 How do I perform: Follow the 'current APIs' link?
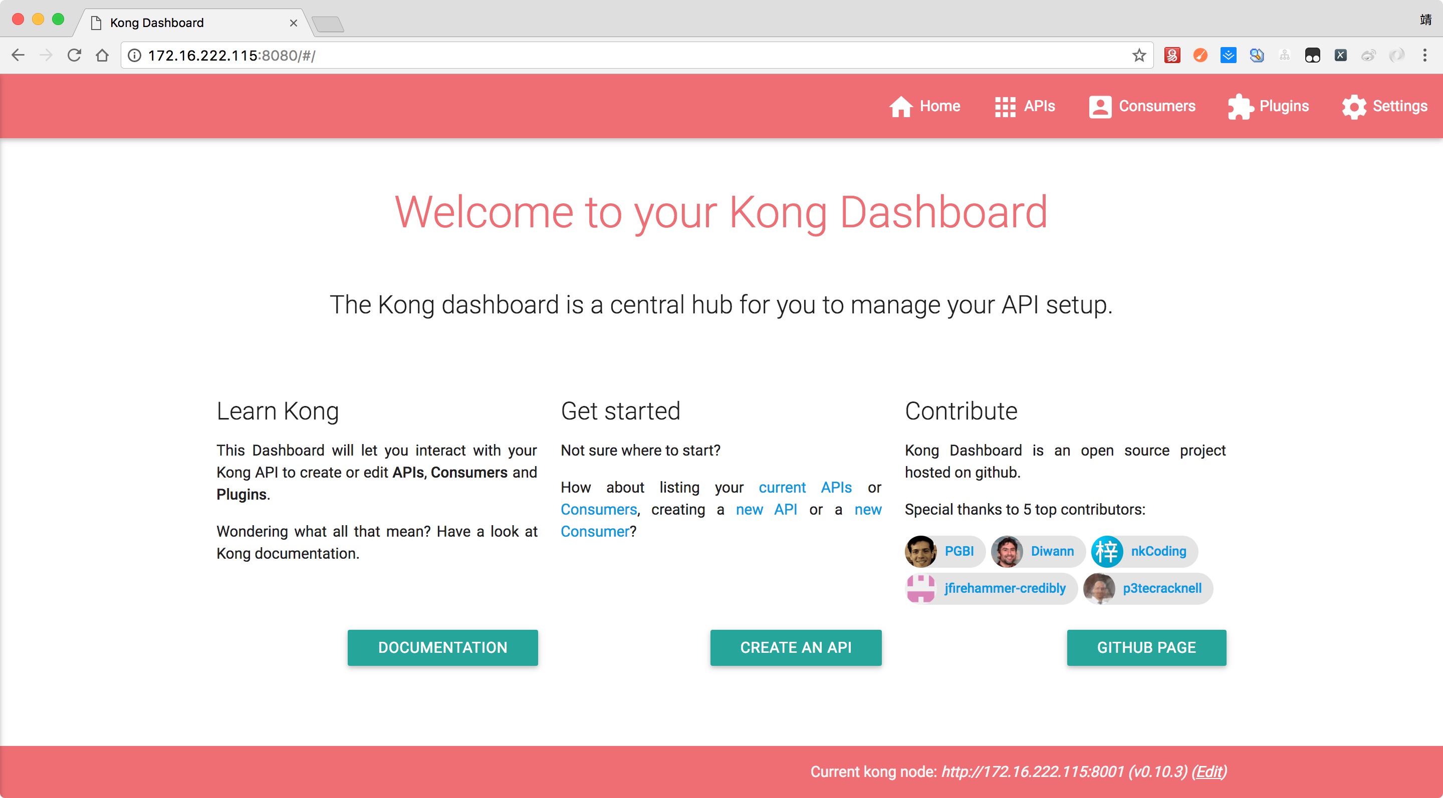tap(805, 488)
